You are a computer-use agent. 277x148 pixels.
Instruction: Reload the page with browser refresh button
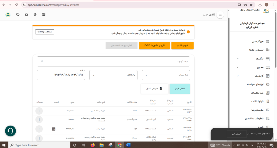17,5
